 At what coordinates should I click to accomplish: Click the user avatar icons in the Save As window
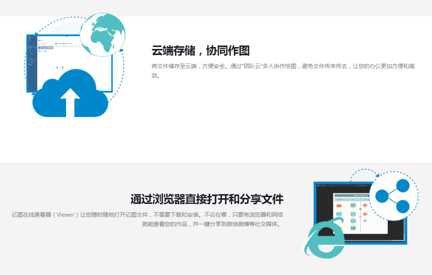pos(60,68)
